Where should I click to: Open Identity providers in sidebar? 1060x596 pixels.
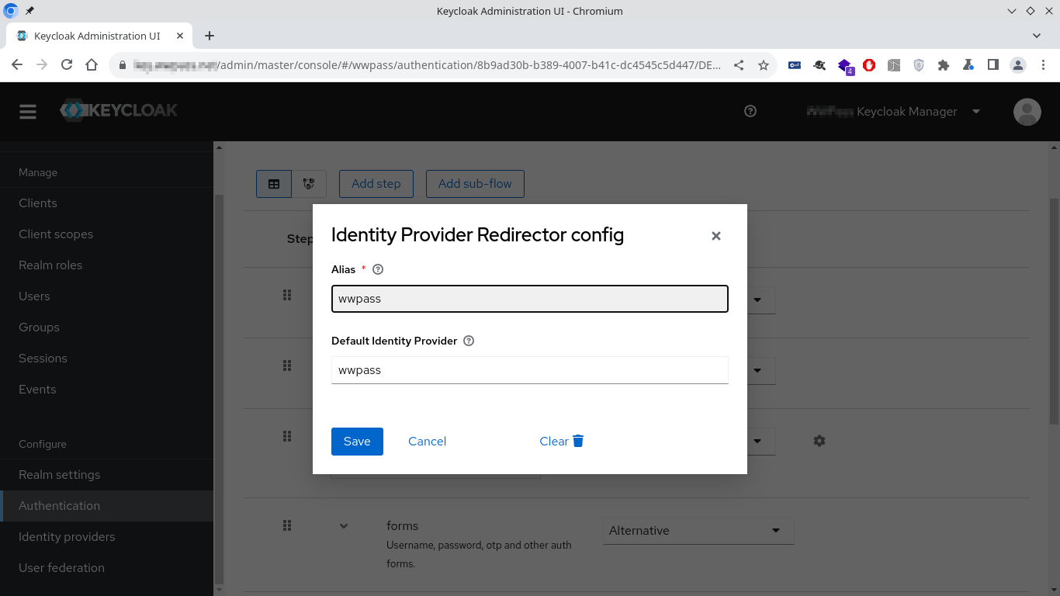coord(67,536)
